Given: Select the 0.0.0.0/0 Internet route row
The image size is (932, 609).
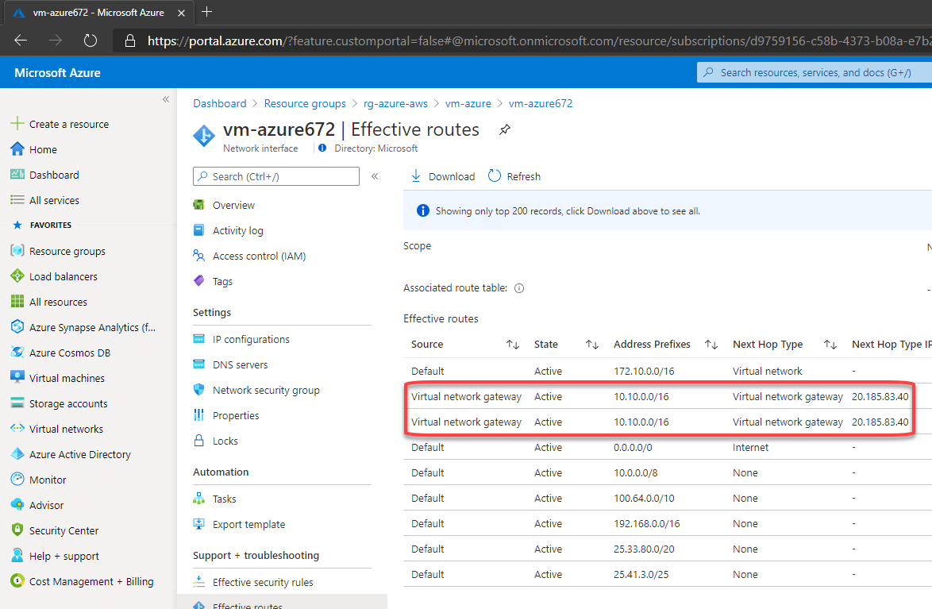Looking at the screenshot, I should 668,447.
